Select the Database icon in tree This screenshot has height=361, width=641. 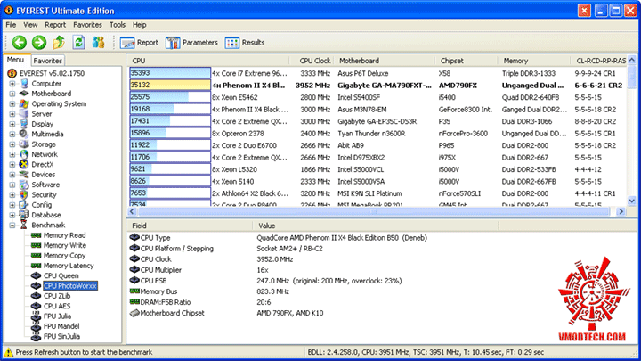24,215
